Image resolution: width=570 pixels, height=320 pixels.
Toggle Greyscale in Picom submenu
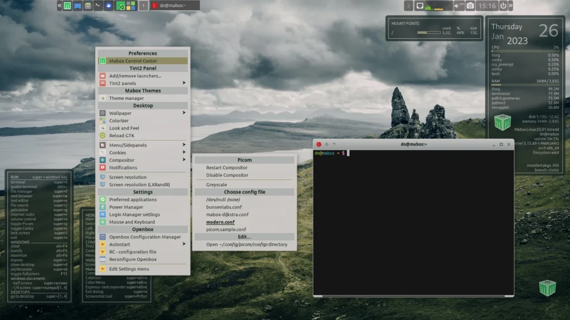[x=244, y=184]
